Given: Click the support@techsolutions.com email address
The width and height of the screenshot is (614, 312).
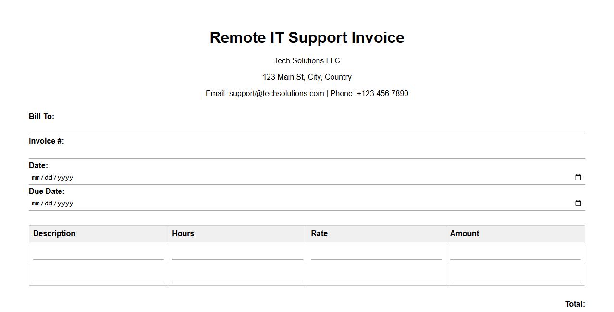Looking at the screenshot, I should click(x=276, y=94).
